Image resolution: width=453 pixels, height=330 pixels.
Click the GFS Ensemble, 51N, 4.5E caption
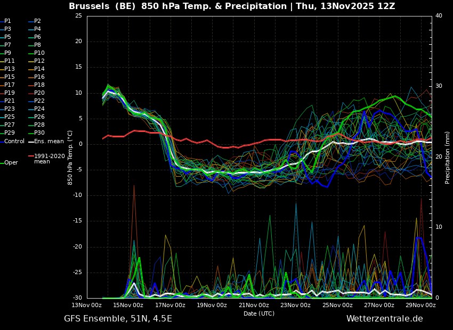coord(118,319)
